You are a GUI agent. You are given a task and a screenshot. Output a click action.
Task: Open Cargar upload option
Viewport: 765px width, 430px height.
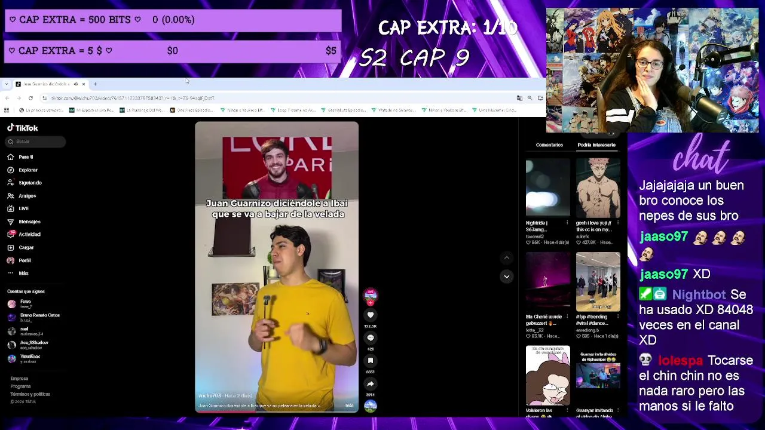(x=20, y=247)
